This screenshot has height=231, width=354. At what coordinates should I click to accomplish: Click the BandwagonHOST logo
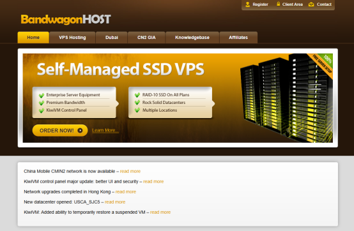66,19
